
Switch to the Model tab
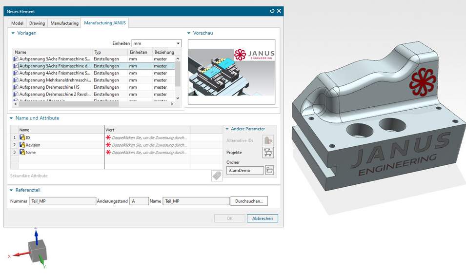17,23
